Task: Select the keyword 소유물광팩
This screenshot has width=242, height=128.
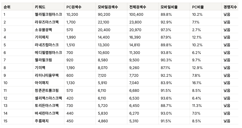Action: coord(43,30)
